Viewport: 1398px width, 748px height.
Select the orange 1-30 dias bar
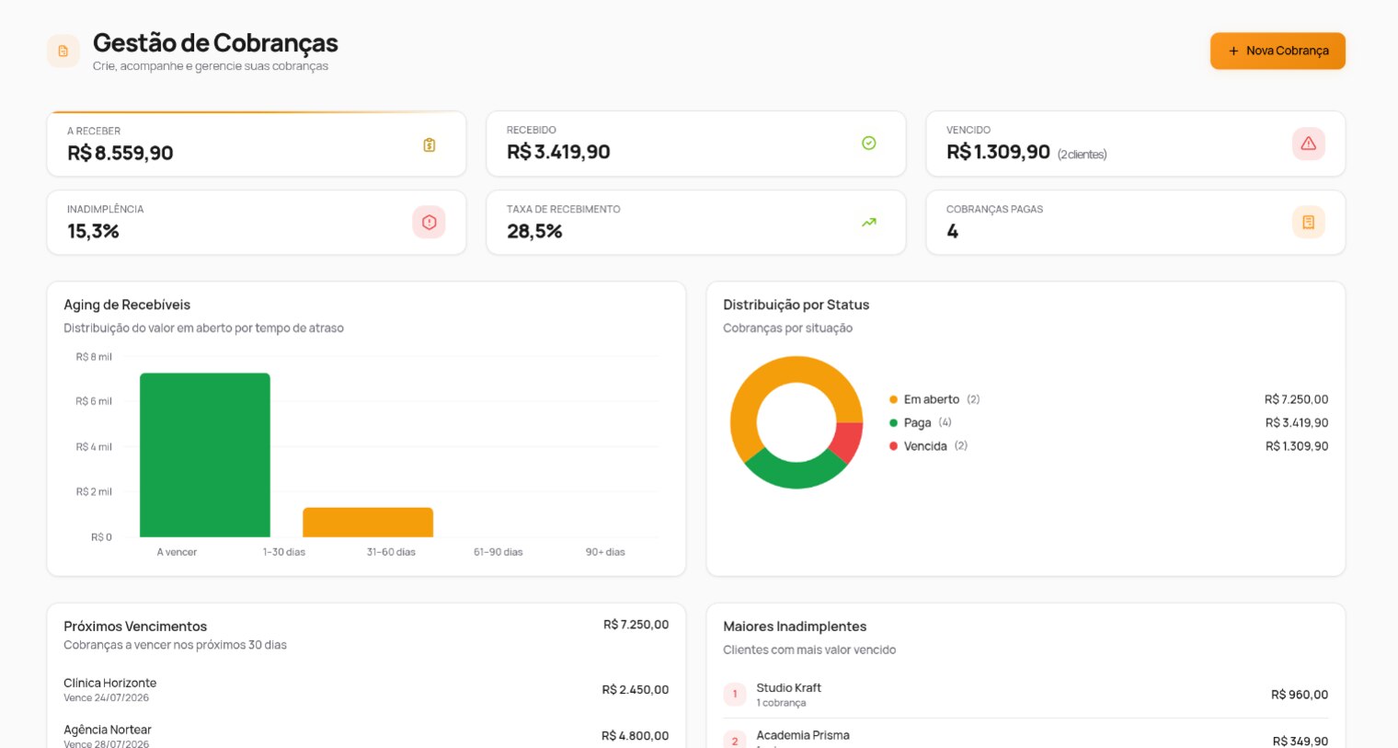click(x=368, y=523)
